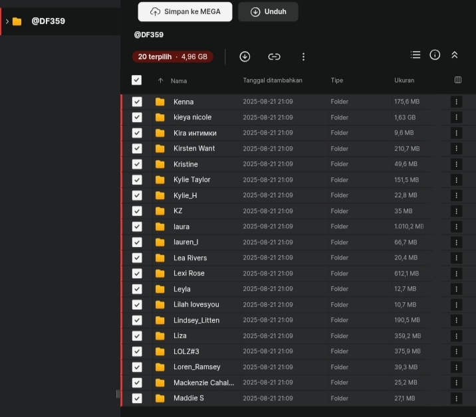Screen dimensions: 476x417
Task: Click the Maddie S folder name
Action: tap(189, 398)
